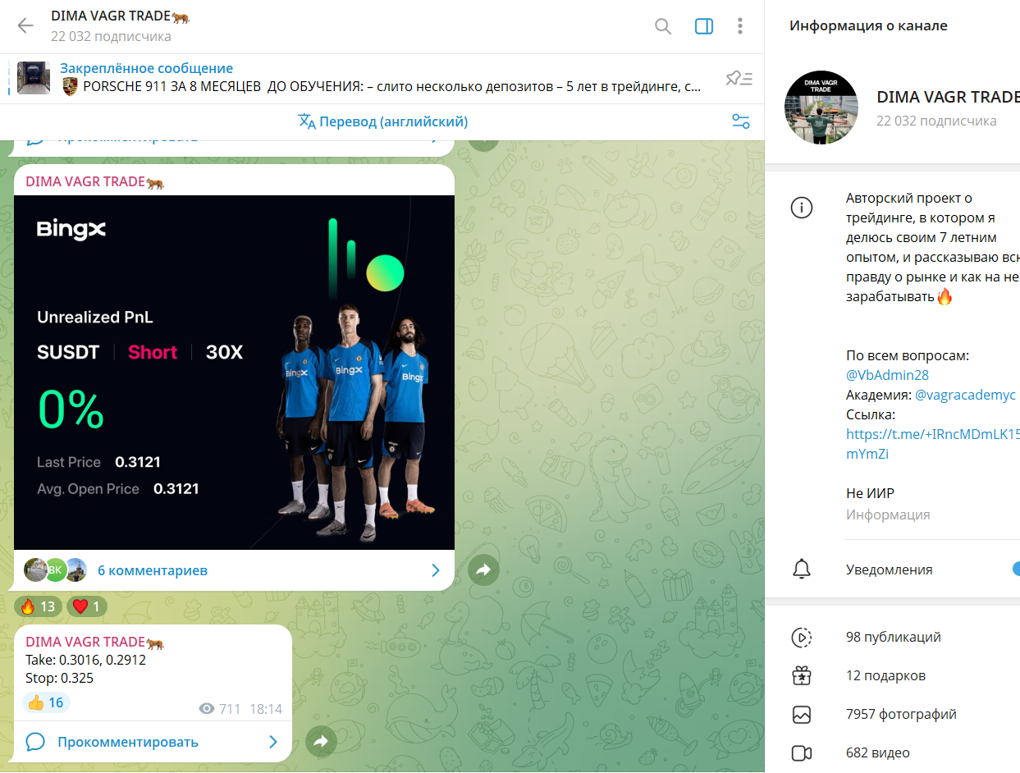Viewport: 1020px width, 773px height.
Task: Click the DIMA VAGR TRADE sender name above image
Action: (94, 181)
